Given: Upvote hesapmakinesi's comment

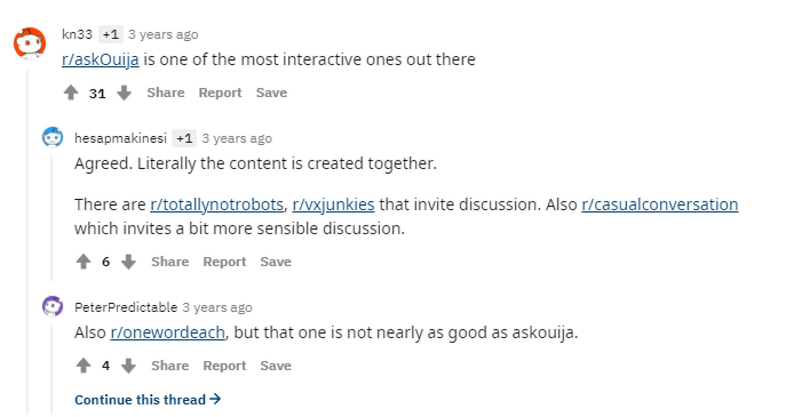Looking at the screenshot, I should point(83,262).
